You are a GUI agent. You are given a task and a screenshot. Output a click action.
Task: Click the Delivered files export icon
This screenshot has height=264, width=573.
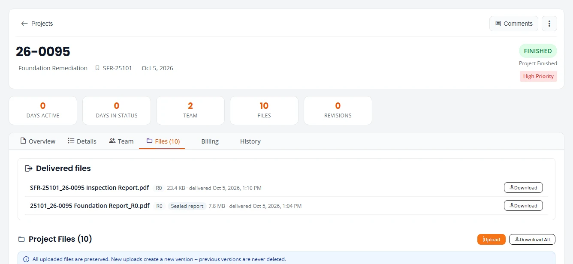[29, 168]
